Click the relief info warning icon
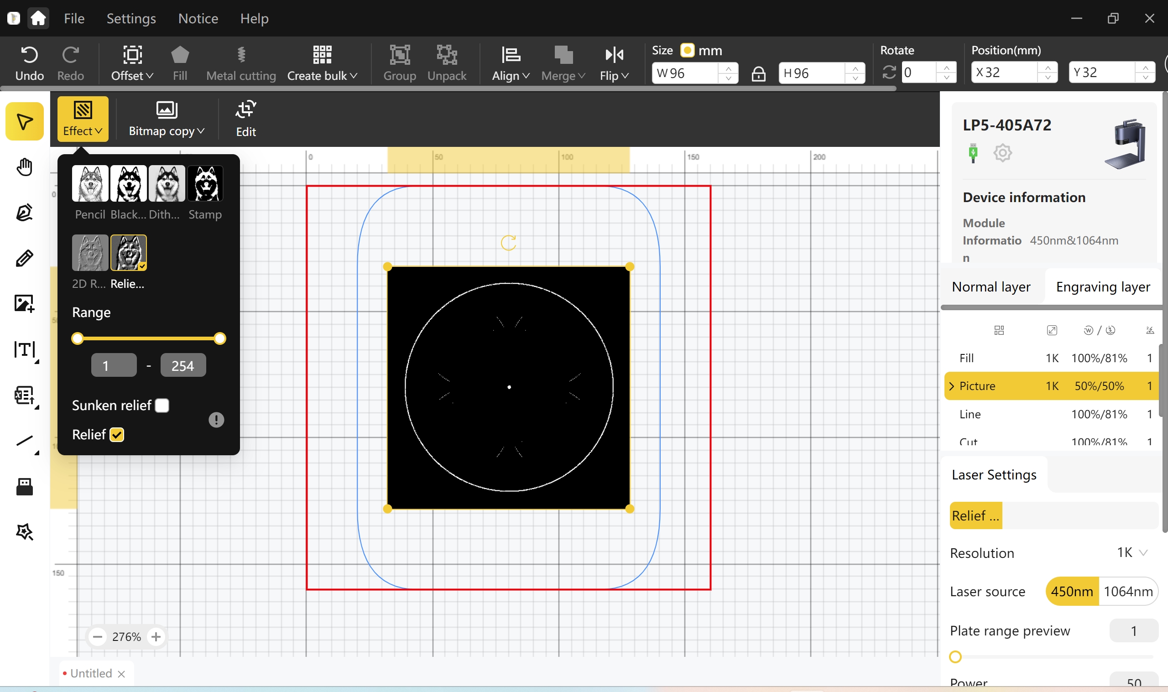The height and width of the screenshot is (692, 1168). point(216,420)
